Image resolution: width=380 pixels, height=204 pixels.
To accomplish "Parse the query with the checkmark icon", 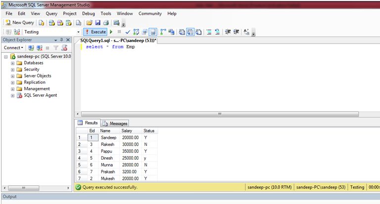I will pos(128,32).
